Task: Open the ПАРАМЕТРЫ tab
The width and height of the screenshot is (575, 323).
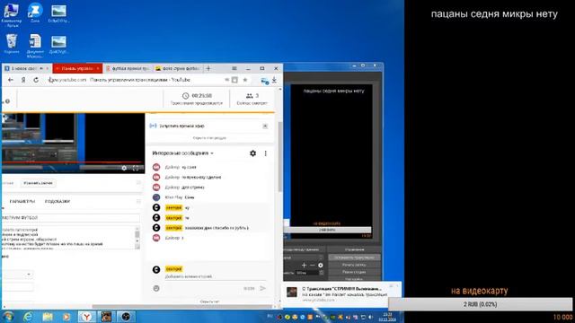Action: [22, 201]
